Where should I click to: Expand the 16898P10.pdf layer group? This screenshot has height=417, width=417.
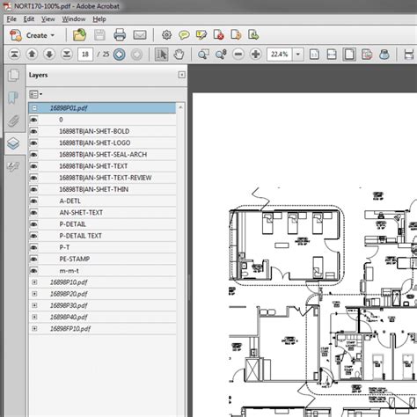point(34,282)
